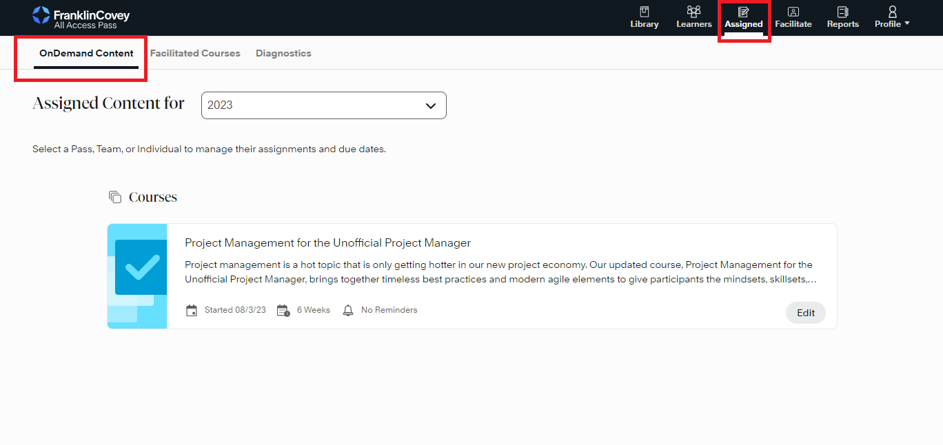Select the Assigned icon in navbar
Screen dimensions: 943x445
743,12
